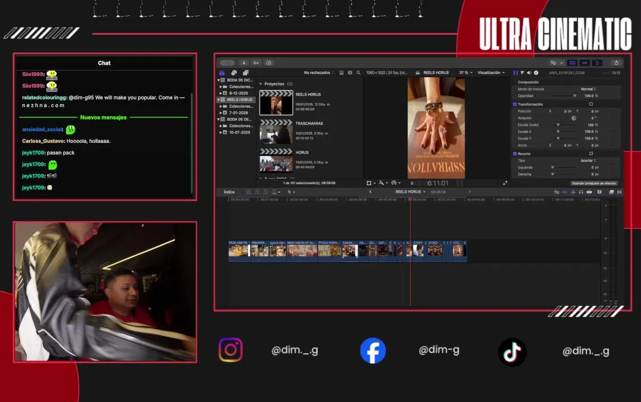Collapse the REELS HORUS library in sidebar
The height and width of the screenshot is (402, 641).
click(x=218, y=100)
